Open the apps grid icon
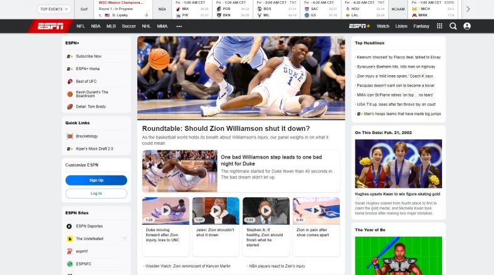 (x=439, y=26)
